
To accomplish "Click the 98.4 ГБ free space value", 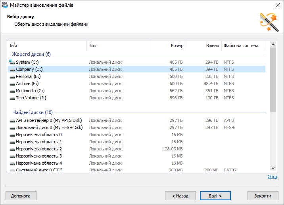I will pos(211,84).
